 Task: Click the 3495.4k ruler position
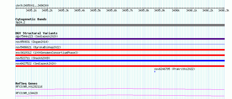pyautogui.click(x=80, y=10)
